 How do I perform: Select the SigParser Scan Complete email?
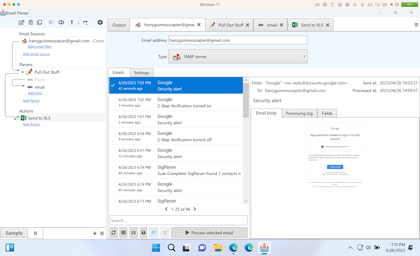(x=175, y=170)
